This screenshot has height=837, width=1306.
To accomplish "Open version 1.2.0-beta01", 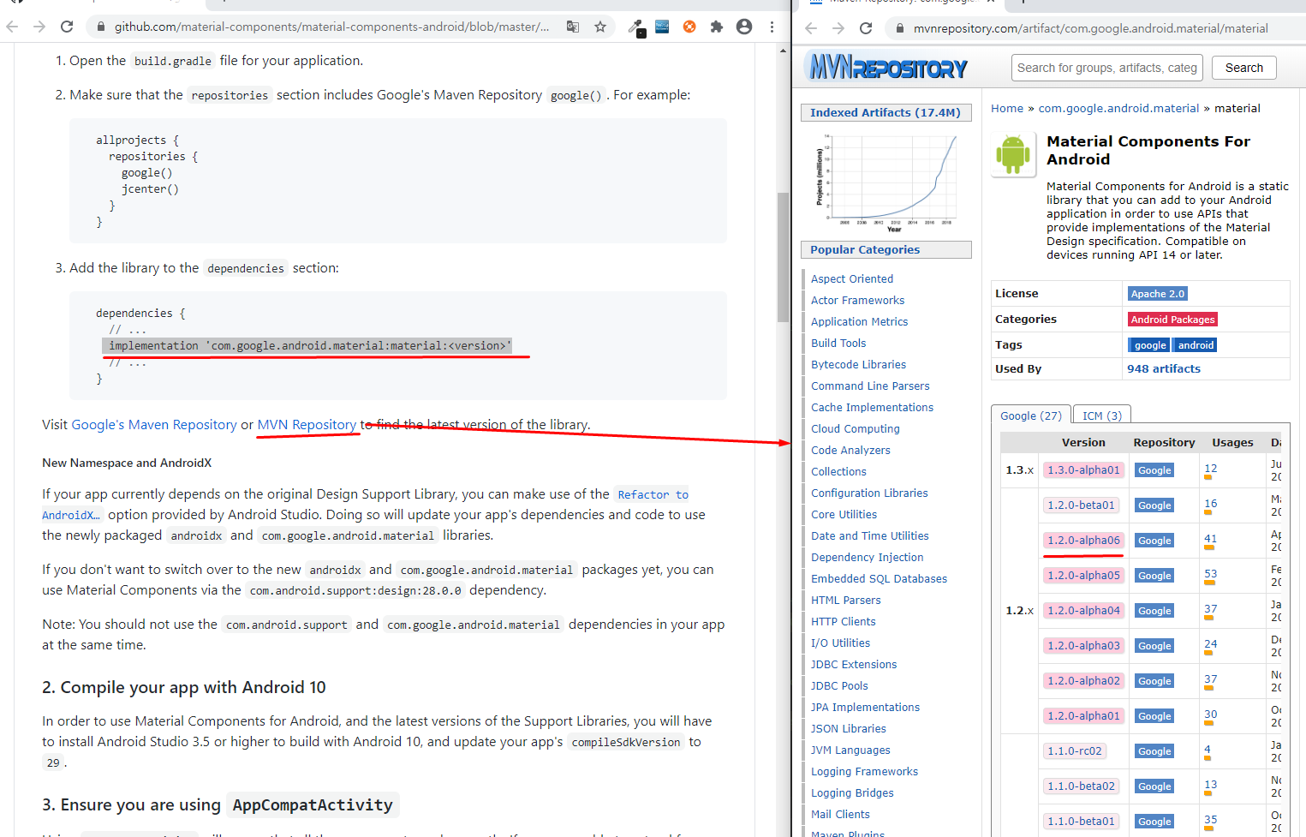I will coord(1081,505).
